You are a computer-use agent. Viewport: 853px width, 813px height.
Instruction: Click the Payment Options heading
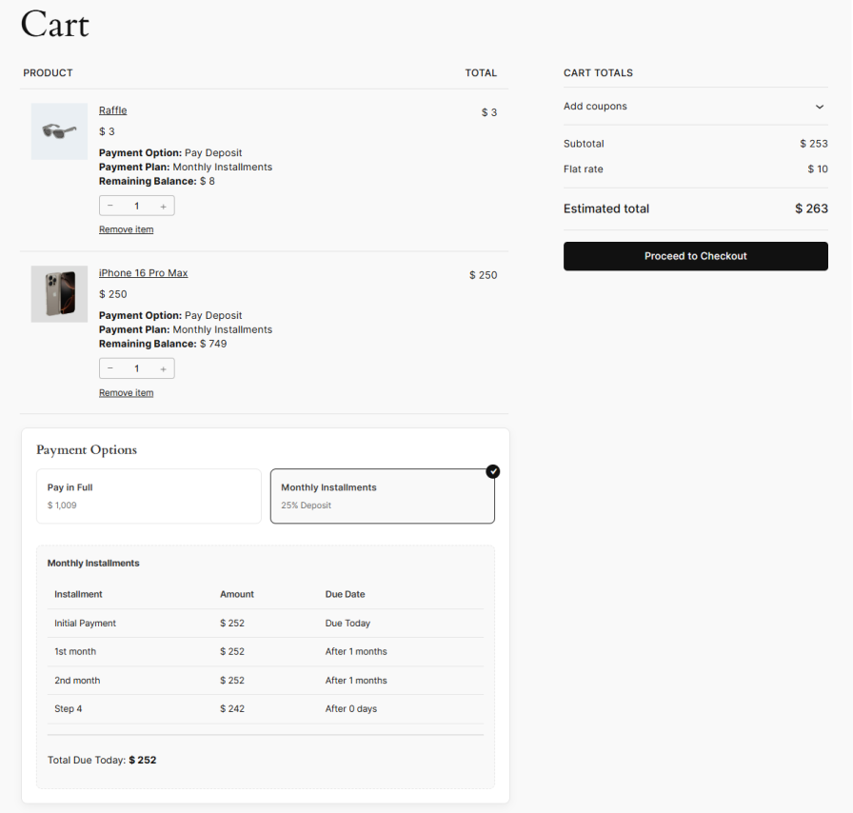[x=87, y=450]
